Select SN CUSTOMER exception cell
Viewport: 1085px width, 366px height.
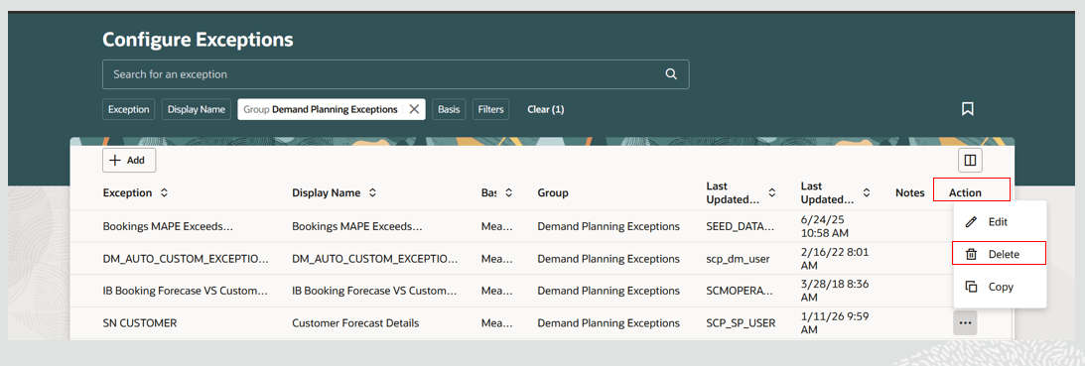tap(140, 323)
